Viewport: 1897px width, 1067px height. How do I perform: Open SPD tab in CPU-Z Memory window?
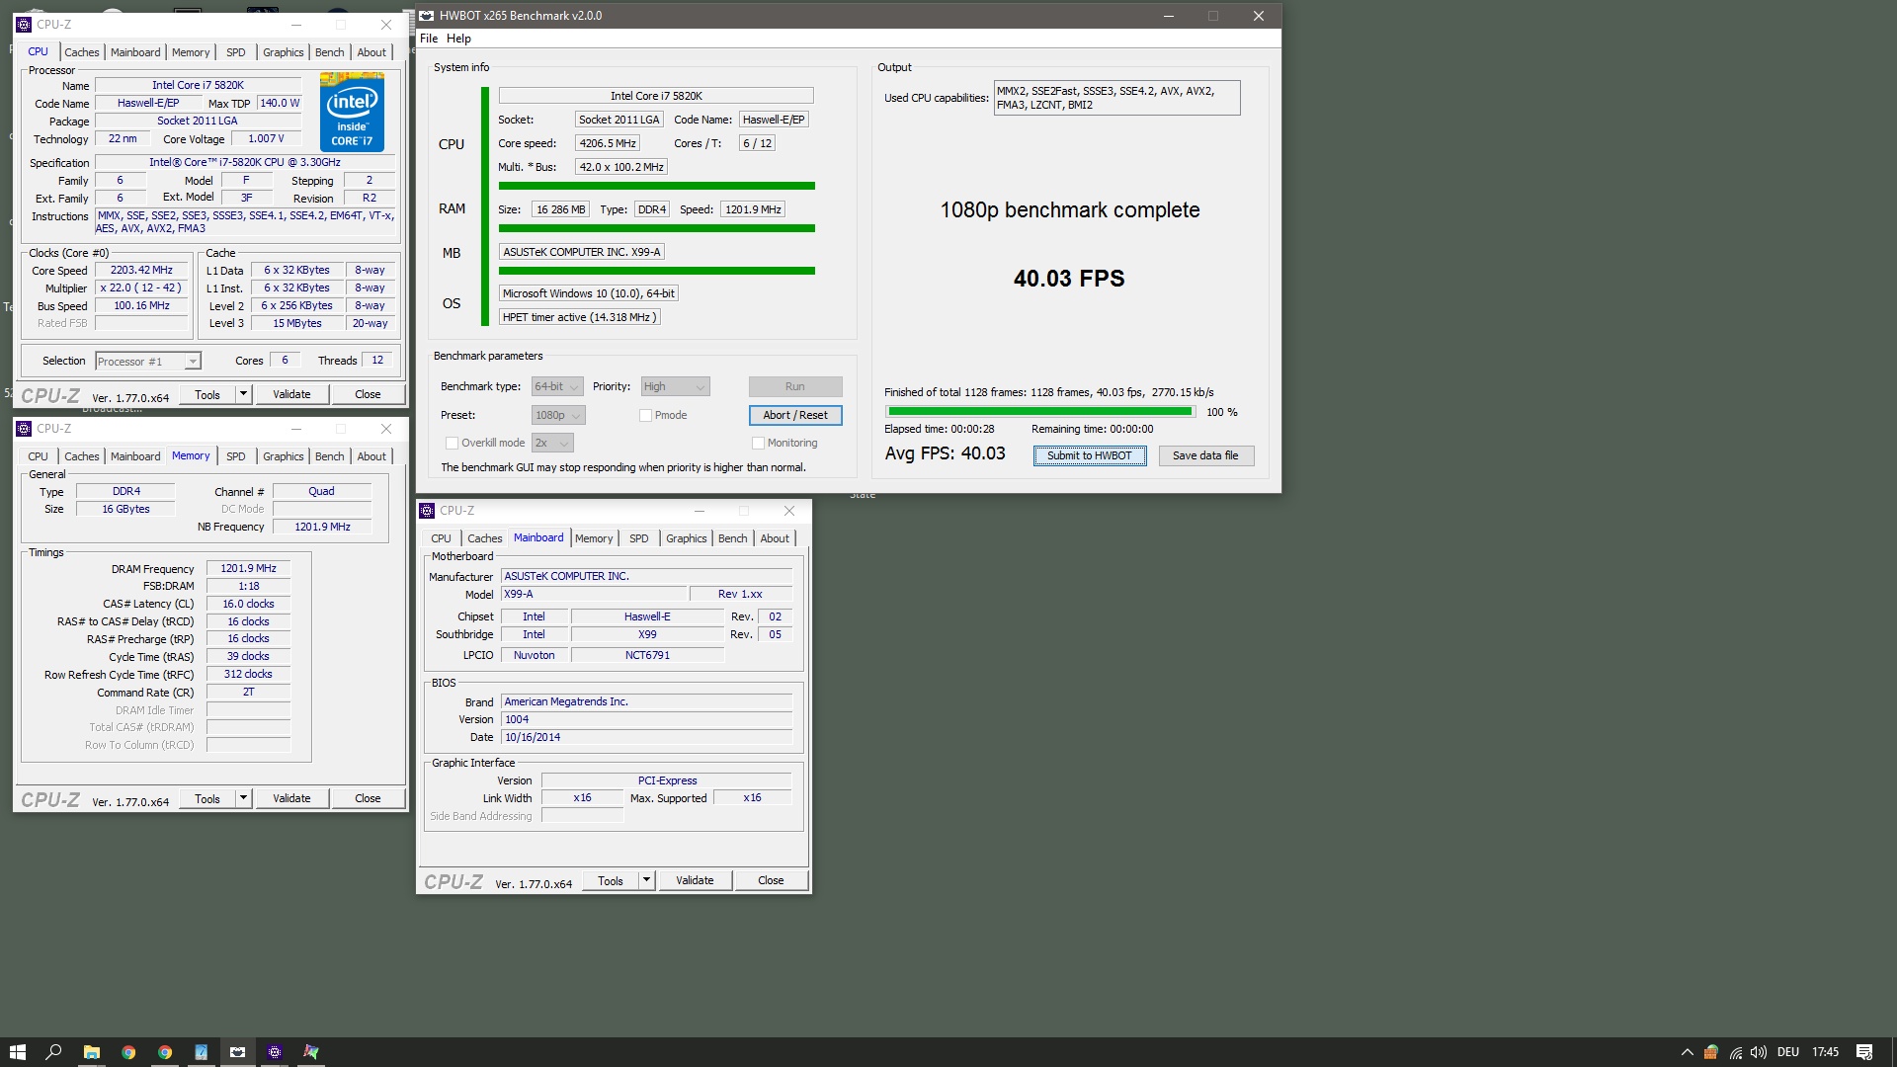(235, 456)
